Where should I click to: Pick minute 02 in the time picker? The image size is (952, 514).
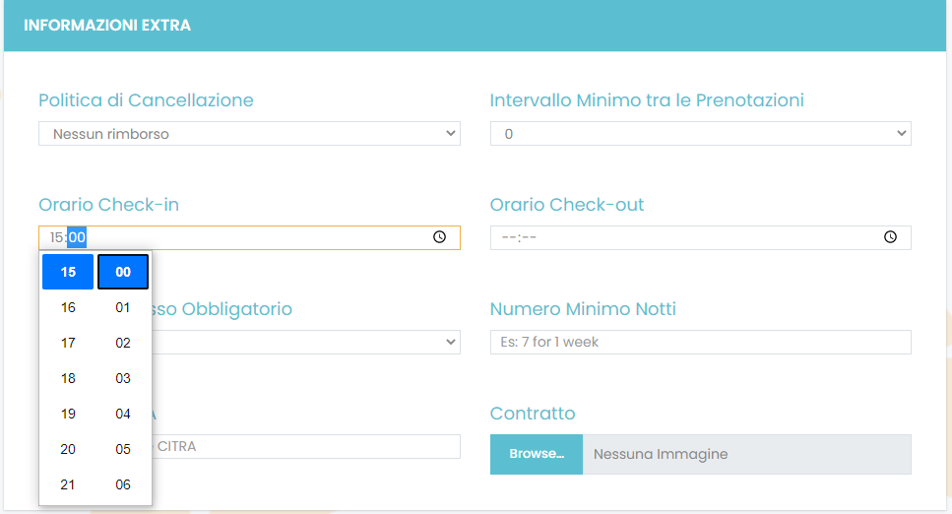[x=123, y=343]
